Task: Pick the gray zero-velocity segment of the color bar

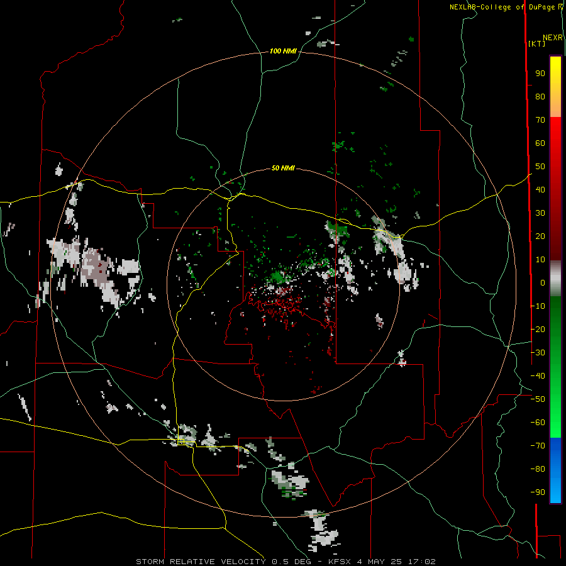Action: [555, 280]
